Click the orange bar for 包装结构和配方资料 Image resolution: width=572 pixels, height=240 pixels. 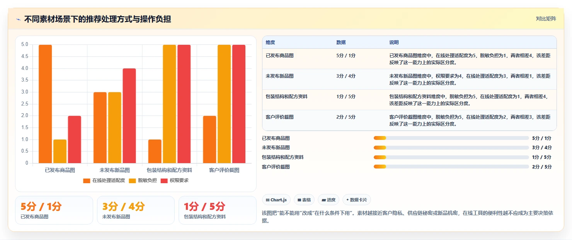click(x=155, y=151)
